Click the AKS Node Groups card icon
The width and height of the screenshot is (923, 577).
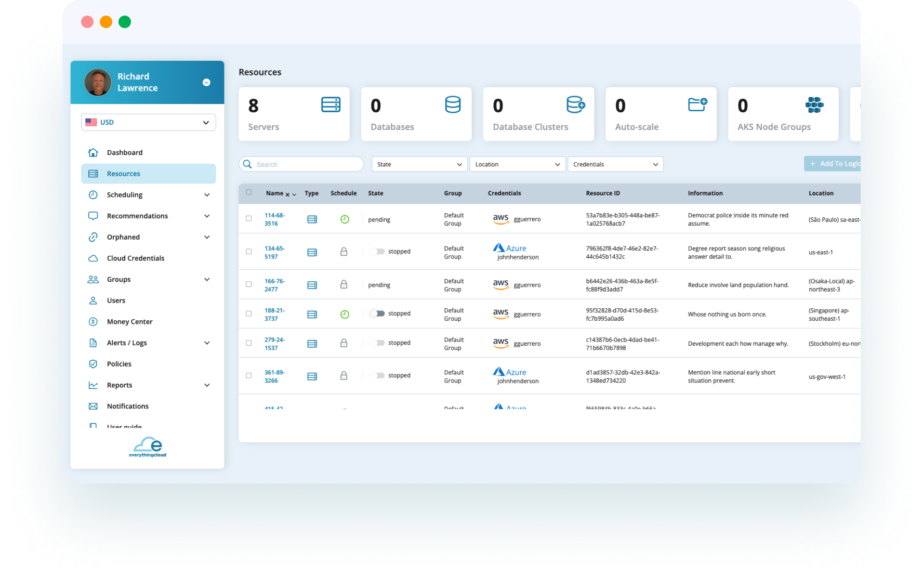pyautogui.click(x=814, y=104)
